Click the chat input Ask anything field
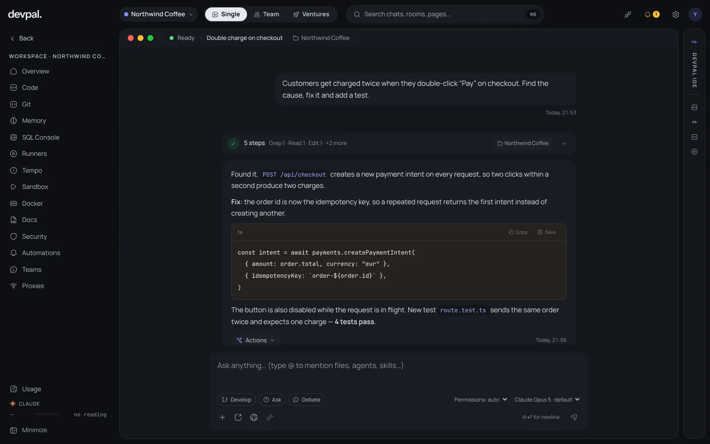This screenshot has width=710, height=444. (398, 366)
